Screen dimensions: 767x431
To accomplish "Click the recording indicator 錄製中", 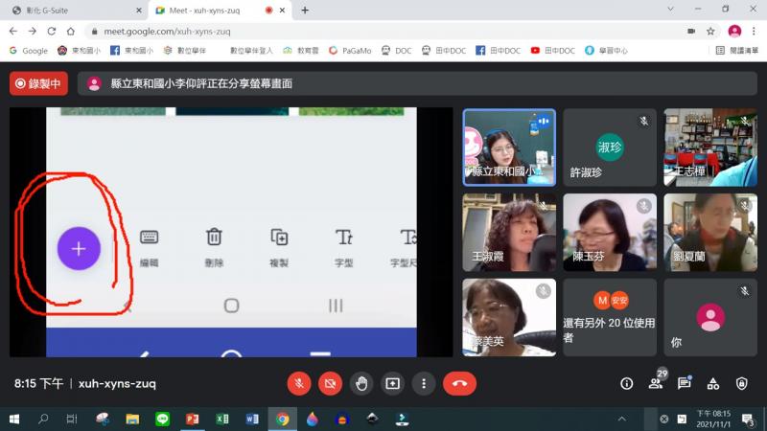I will click(x=38, y=83).
